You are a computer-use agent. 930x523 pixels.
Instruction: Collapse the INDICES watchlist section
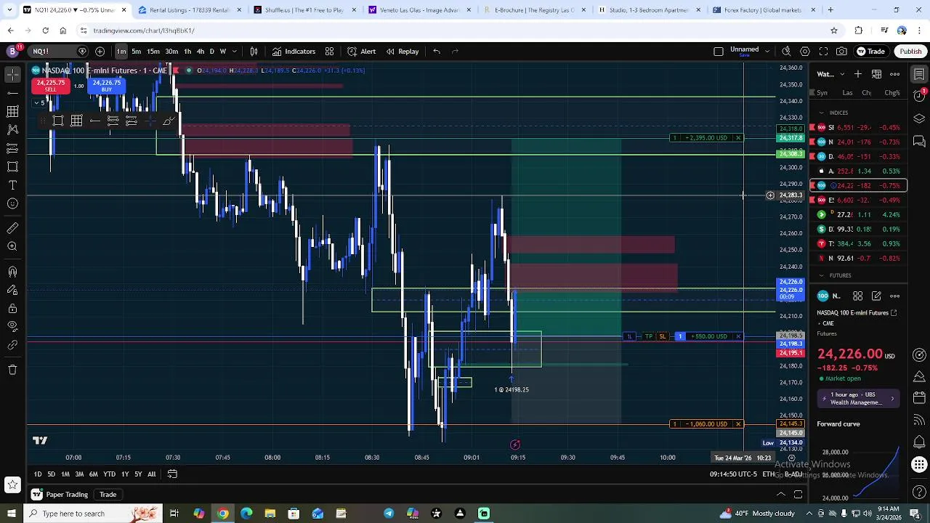coord(822,113)
